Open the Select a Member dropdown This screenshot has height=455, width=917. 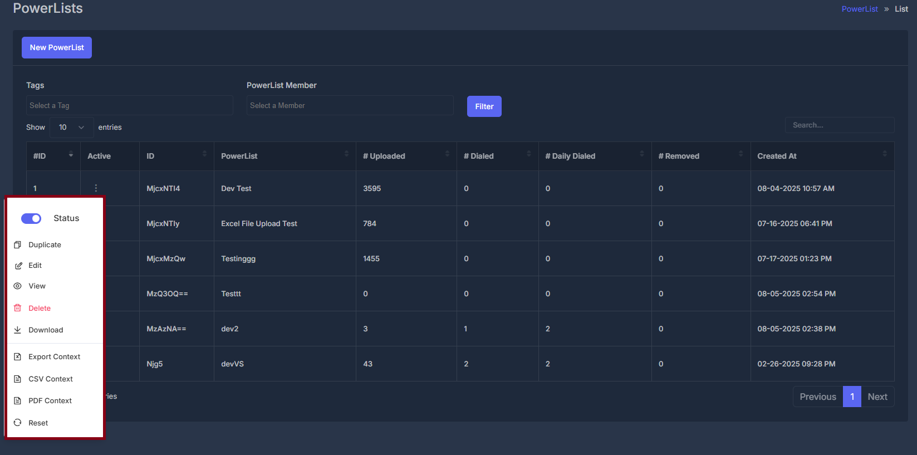tap(350, 105)
